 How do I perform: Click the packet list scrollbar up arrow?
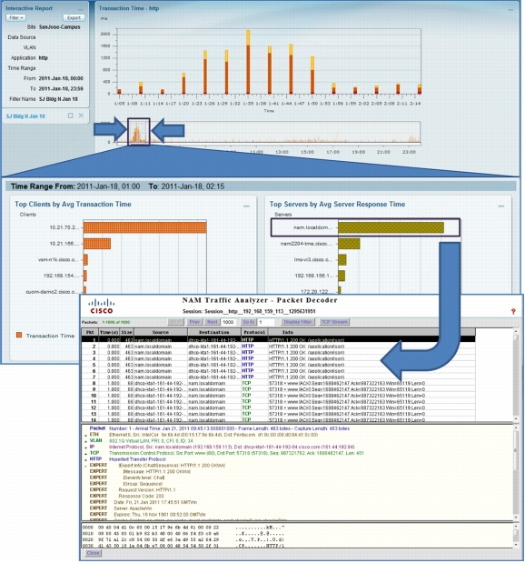click(x=516, y=331)
